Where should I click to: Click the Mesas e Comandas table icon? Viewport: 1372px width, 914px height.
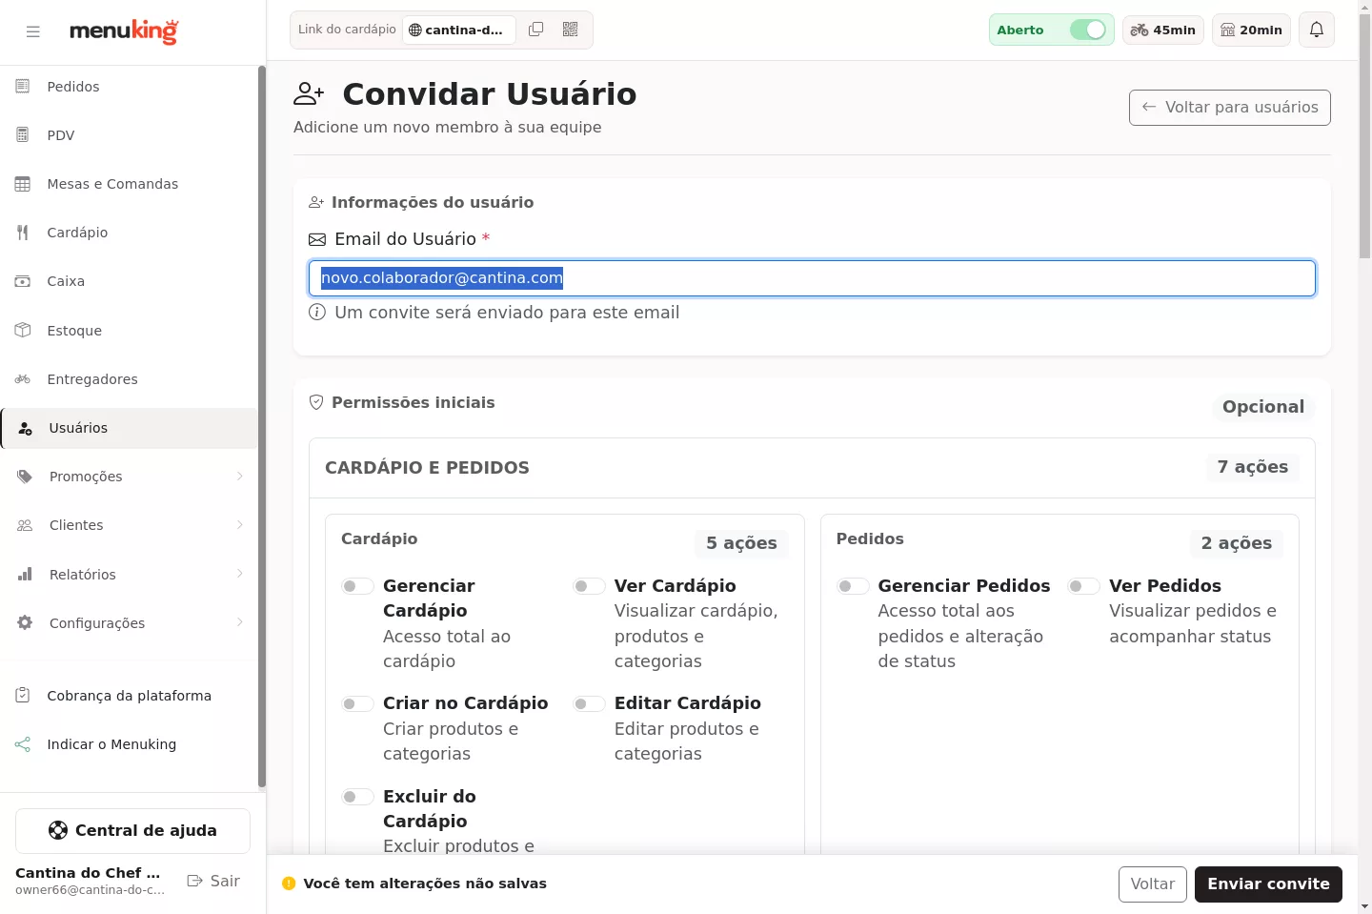[x=23, y=184]
